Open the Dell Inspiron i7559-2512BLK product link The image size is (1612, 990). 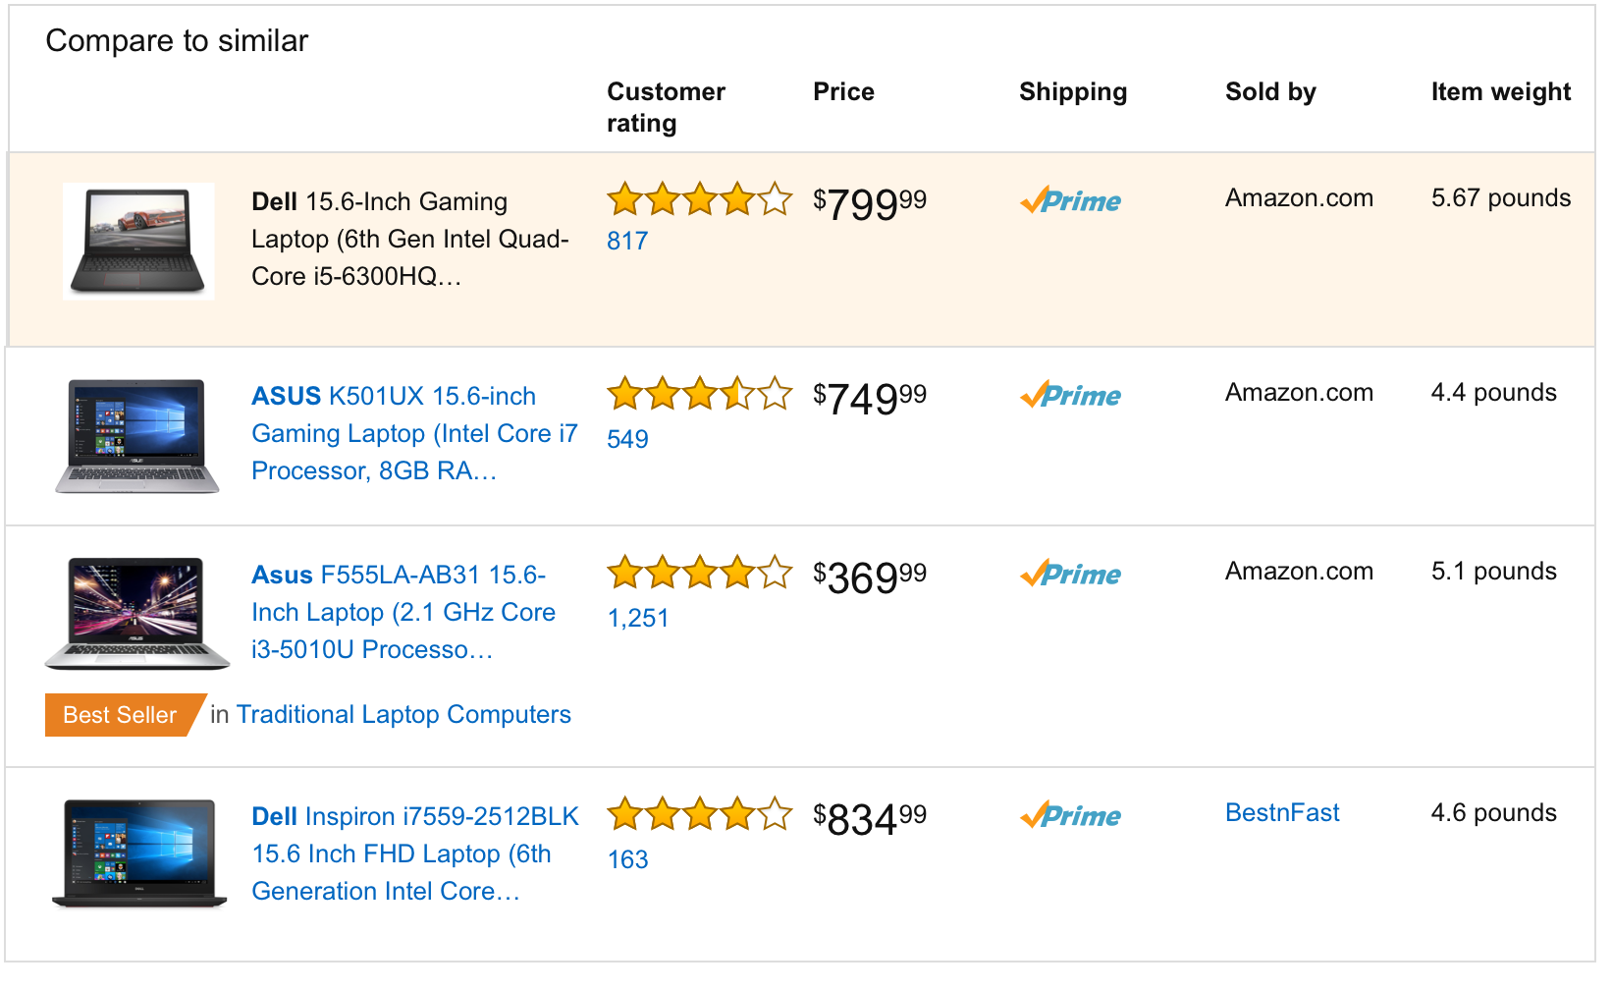415,853
